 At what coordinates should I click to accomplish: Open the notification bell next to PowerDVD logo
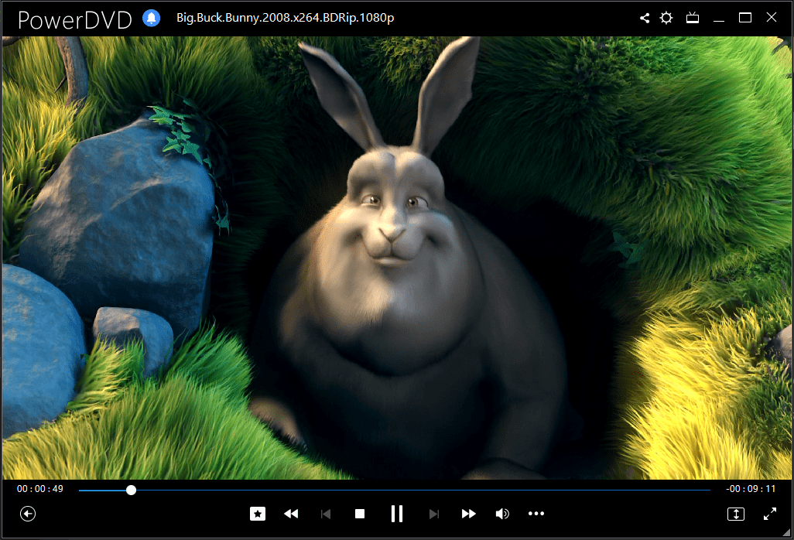pos(151,19)
